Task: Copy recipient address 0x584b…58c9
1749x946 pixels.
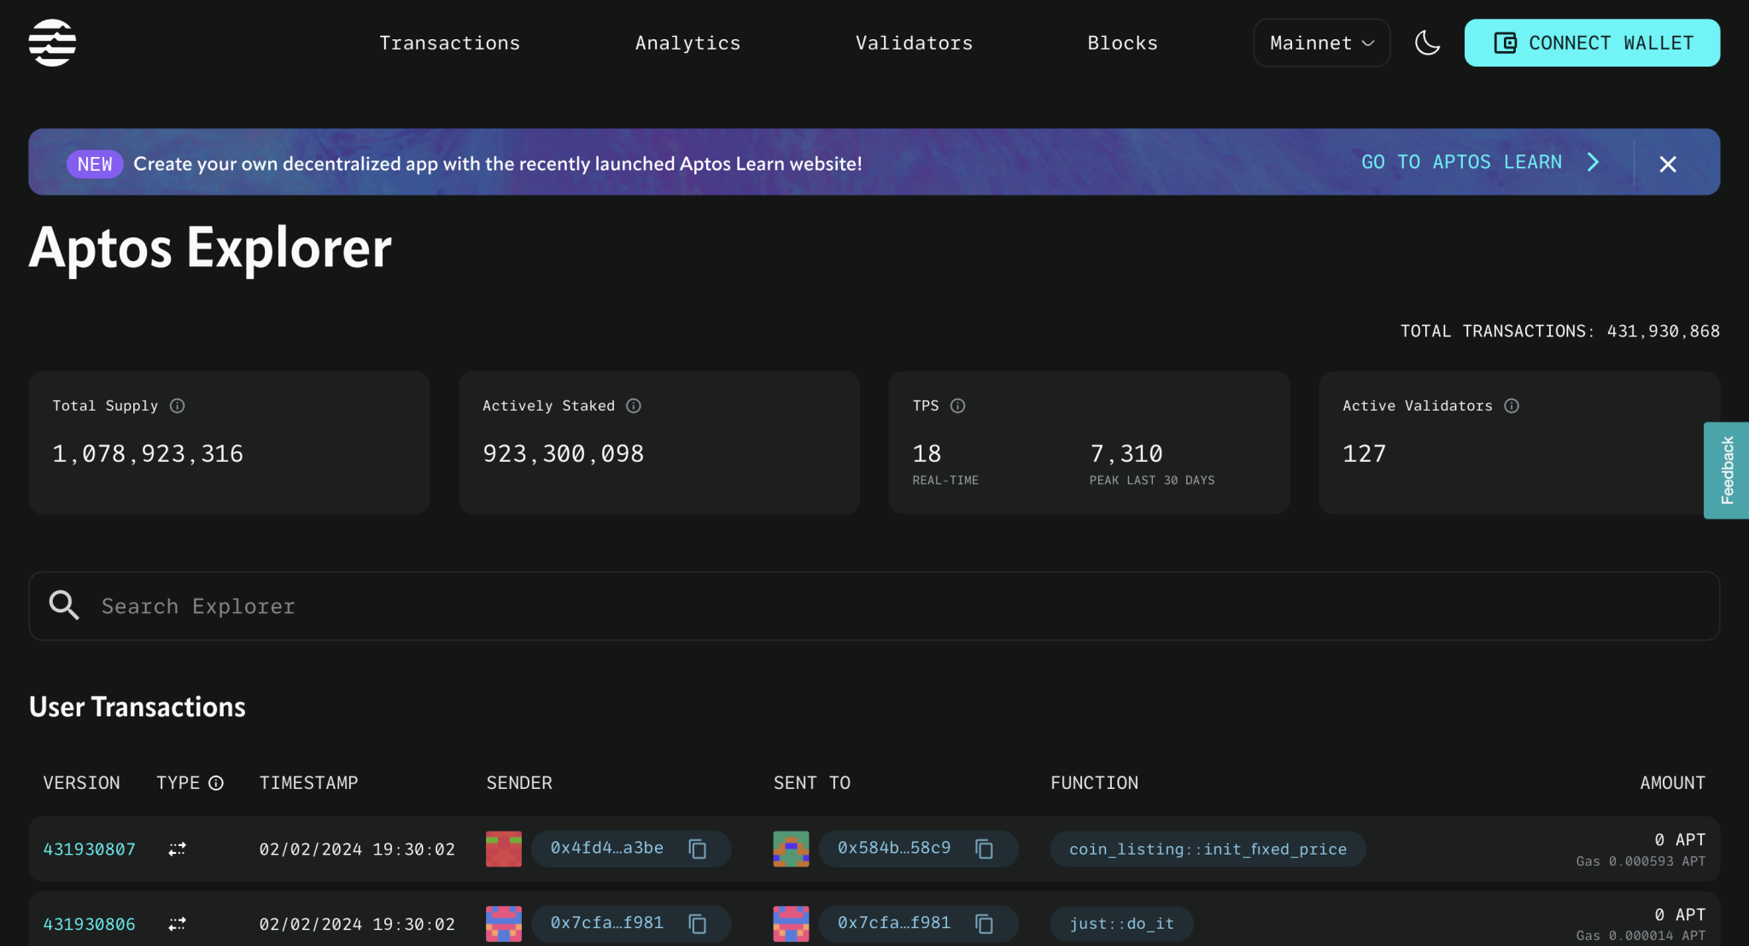Action: click(984, 849)
